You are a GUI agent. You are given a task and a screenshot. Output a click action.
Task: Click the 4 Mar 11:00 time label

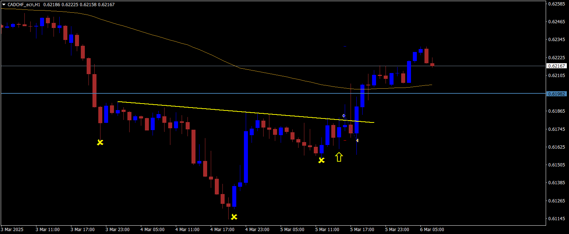(187, 230)
